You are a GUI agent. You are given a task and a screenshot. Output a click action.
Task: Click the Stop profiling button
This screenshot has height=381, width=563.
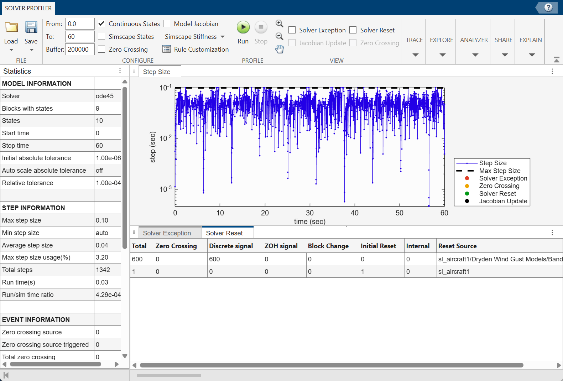point(261,27)
